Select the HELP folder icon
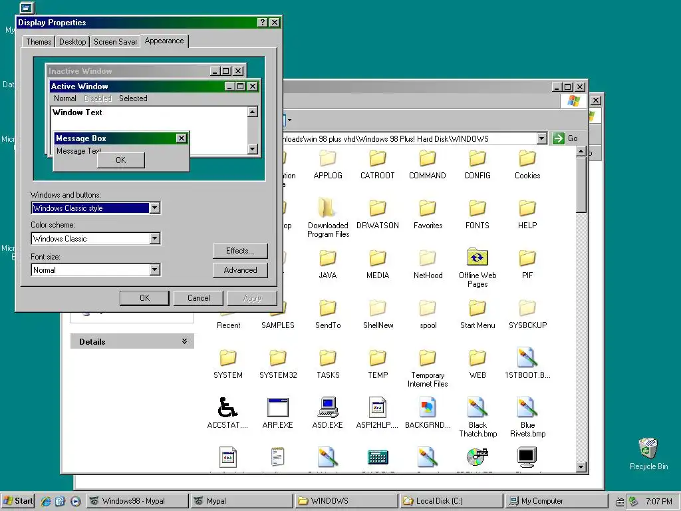 click(527, 208)
